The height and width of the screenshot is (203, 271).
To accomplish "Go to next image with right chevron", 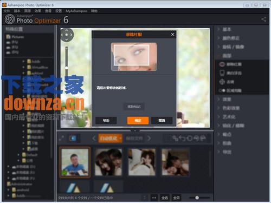I will coord(149,139).
